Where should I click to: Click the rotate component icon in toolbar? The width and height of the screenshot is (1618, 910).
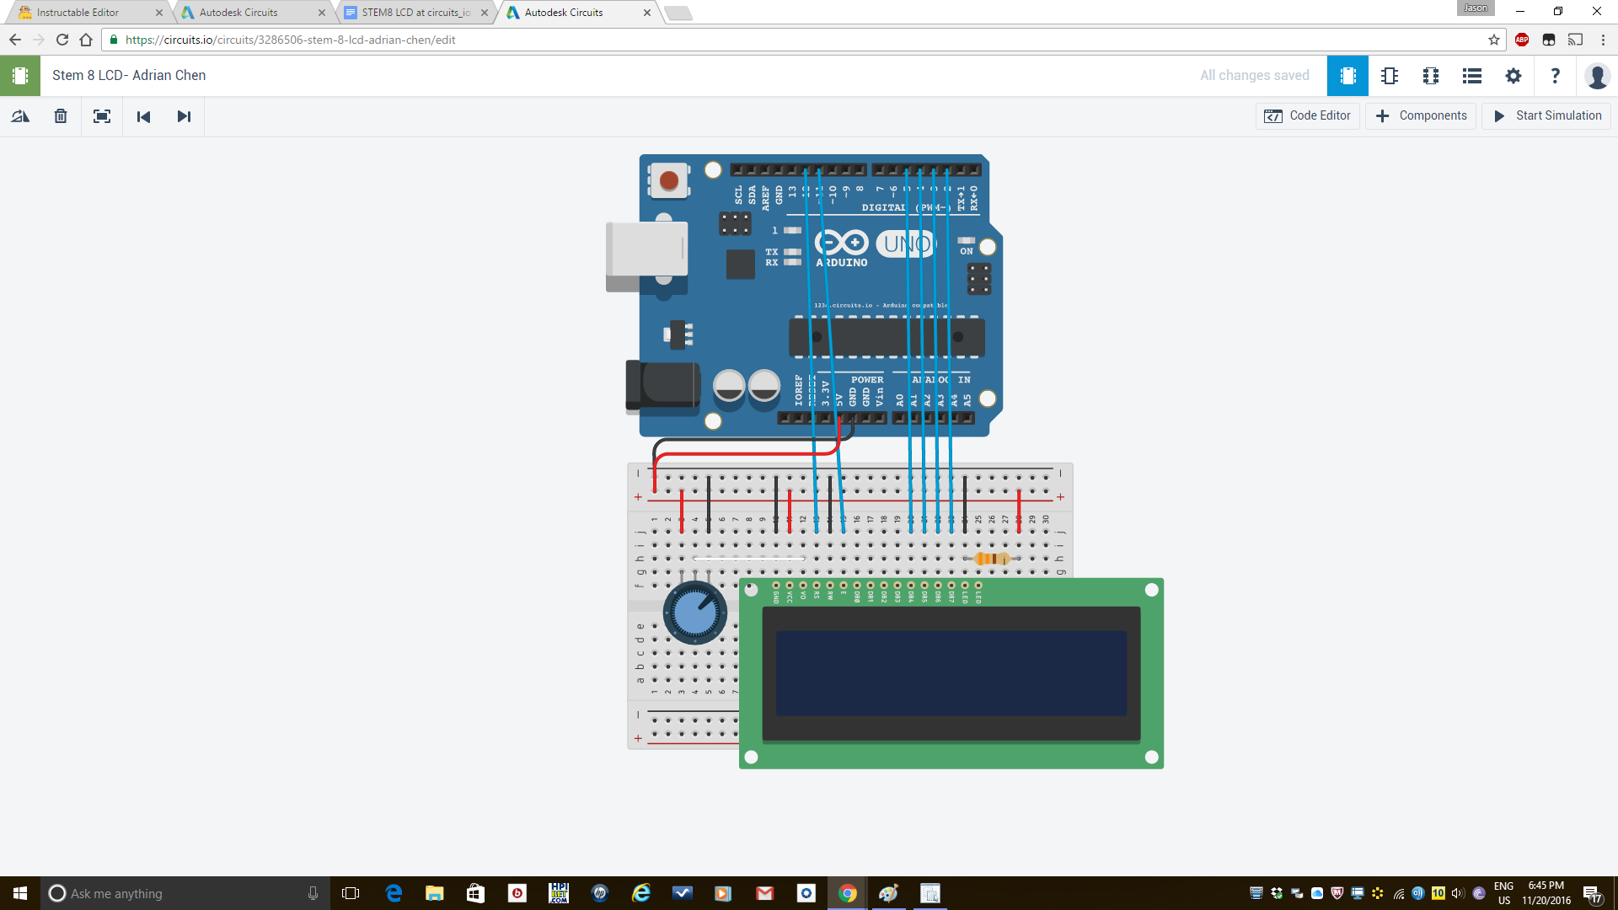[20, 116]
